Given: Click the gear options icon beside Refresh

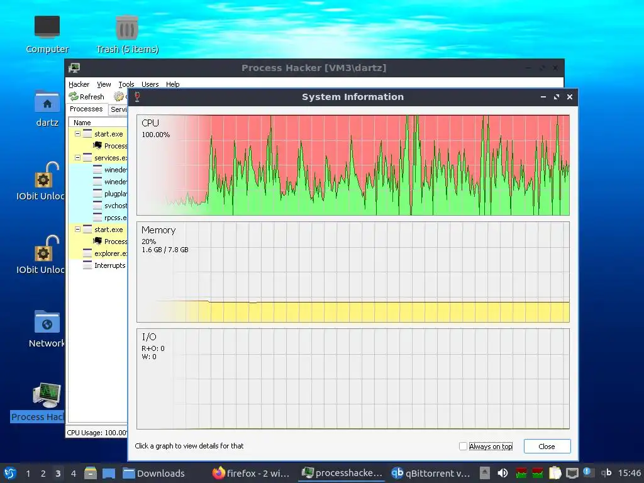Looking at the screenshot, I should coord(119,96).
